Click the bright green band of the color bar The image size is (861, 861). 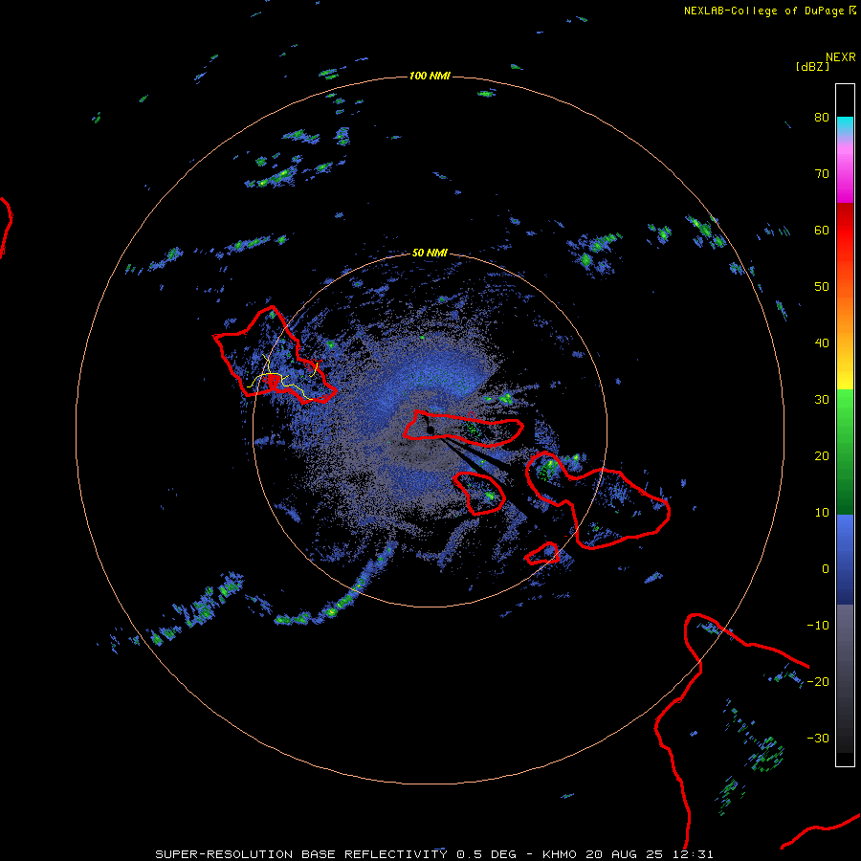tap(845, 407)
